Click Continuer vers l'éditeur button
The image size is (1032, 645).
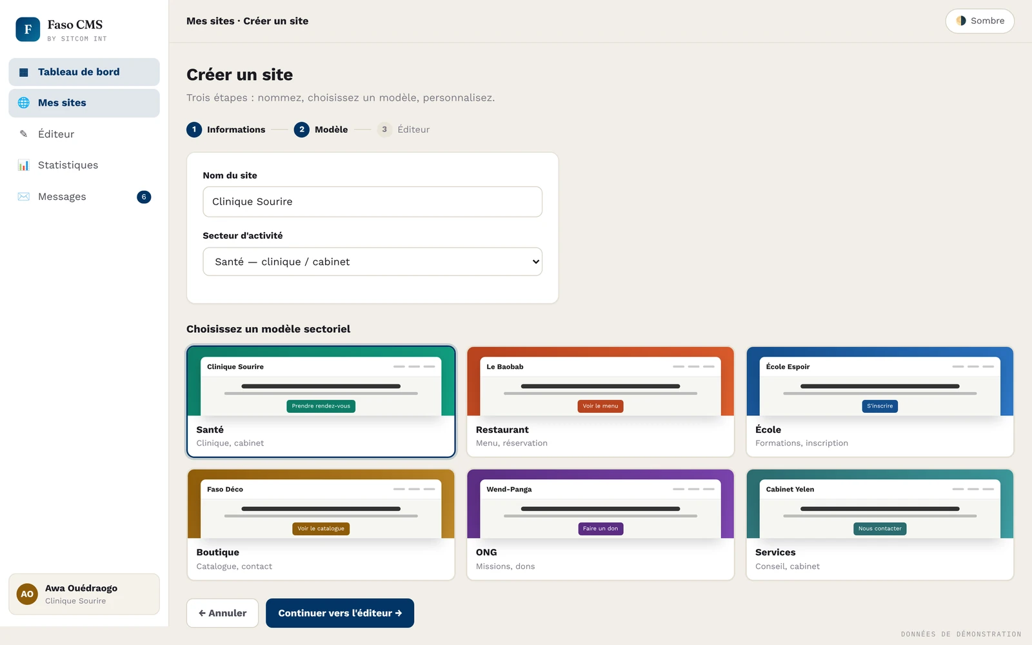point(340,613)
